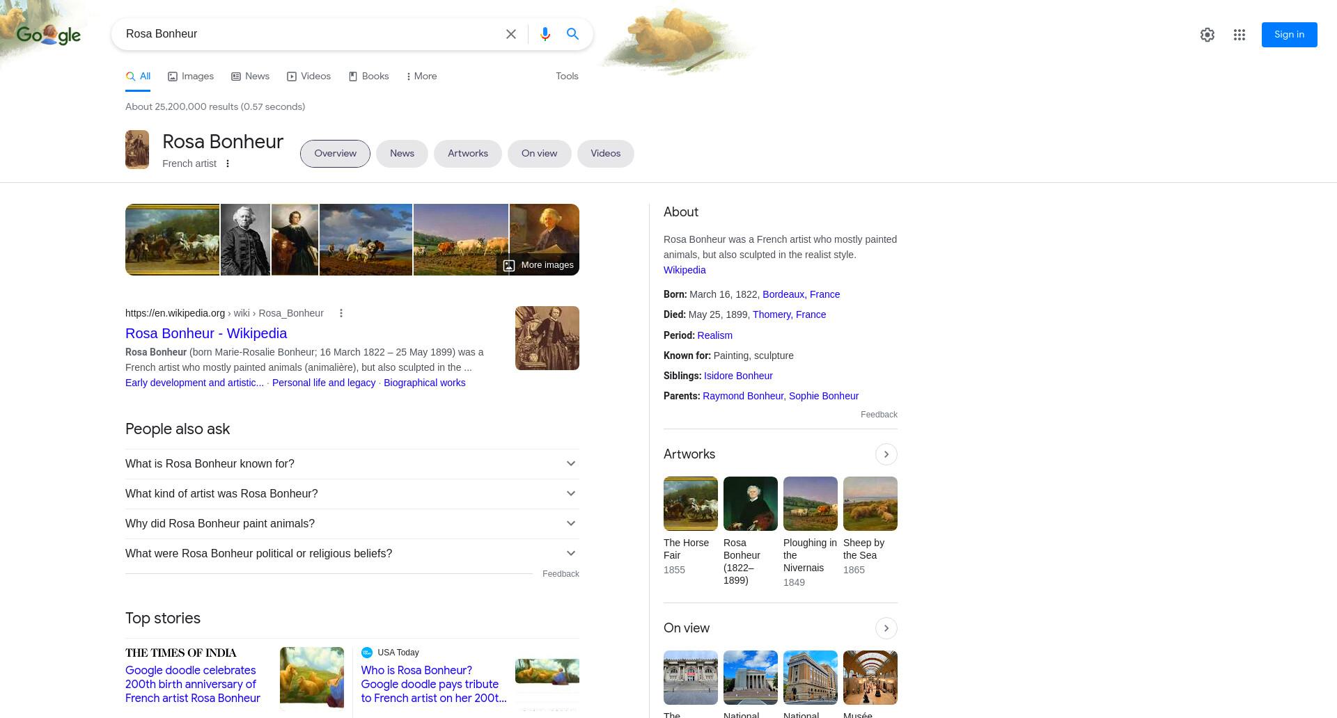Open first image strip horse fair painting
The width and height of the screenshot is (1337, 718).
[172, 240]
